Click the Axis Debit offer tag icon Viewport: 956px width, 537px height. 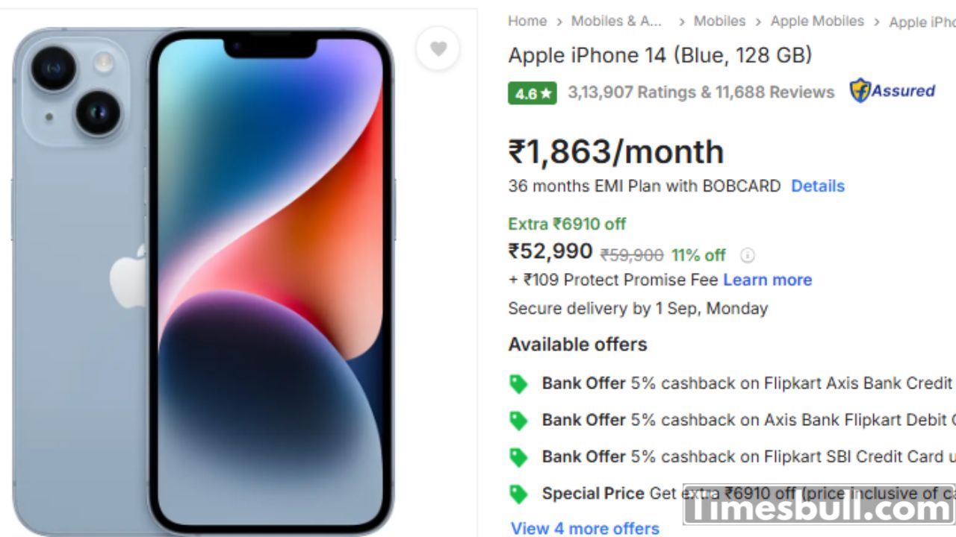518,421
